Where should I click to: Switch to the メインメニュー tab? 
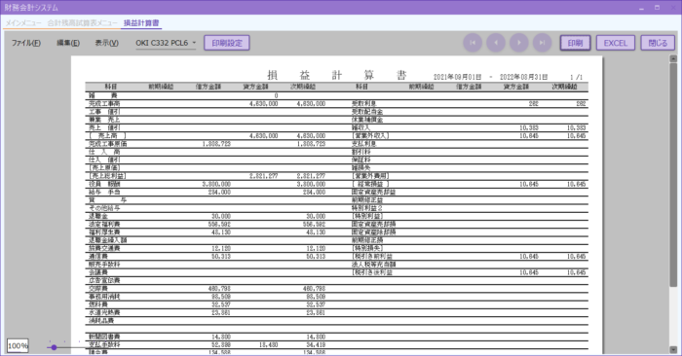coord(23,23)
